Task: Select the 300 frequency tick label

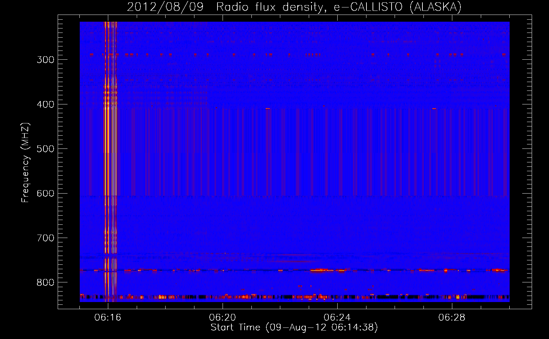Action: pos(45,60)
